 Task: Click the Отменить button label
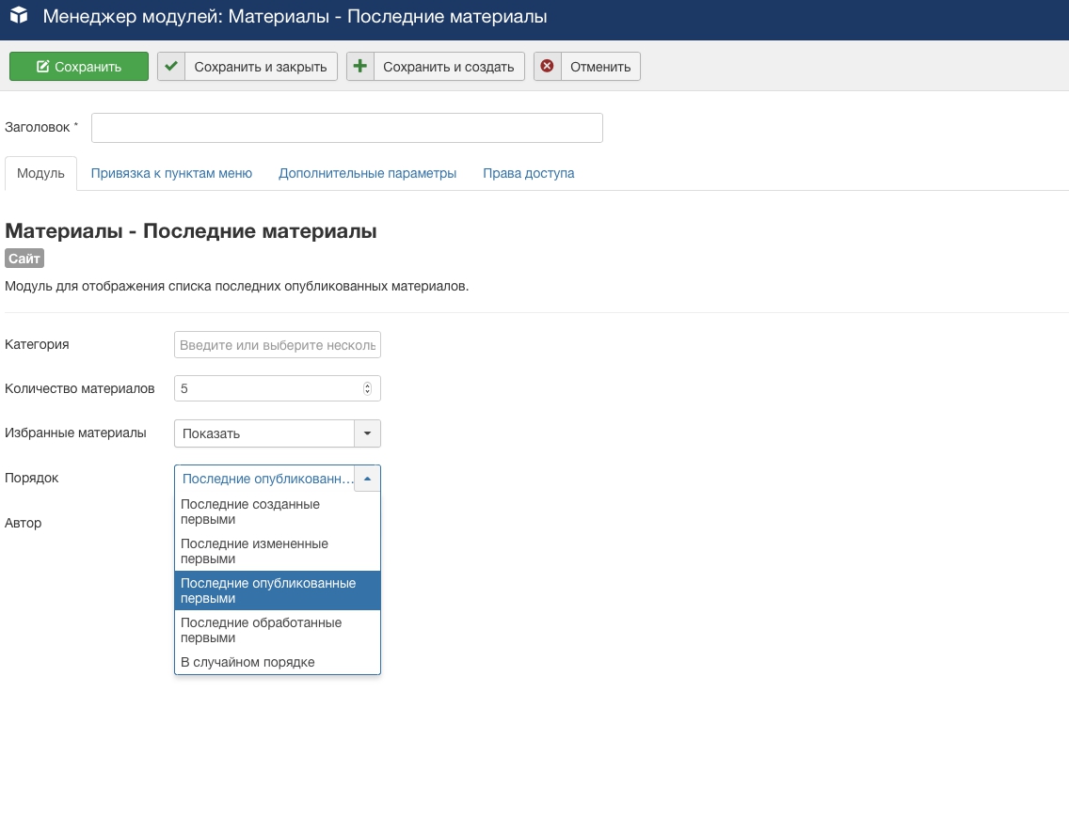(599, 67)
